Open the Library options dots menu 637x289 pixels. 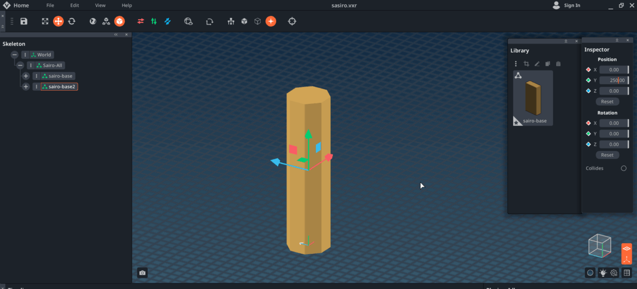coord(515,64)
